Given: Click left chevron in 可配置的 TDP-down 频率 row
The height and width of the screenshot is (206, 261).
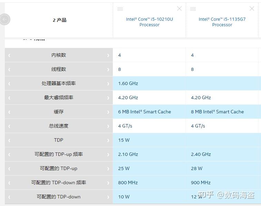Looking at the screenshot, I should [9, 182].
